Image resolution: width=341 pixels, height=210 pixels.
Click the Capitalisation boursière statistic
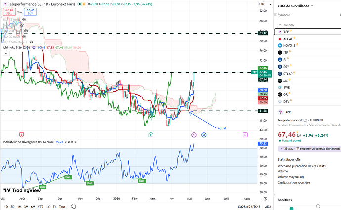coord(294,183)
